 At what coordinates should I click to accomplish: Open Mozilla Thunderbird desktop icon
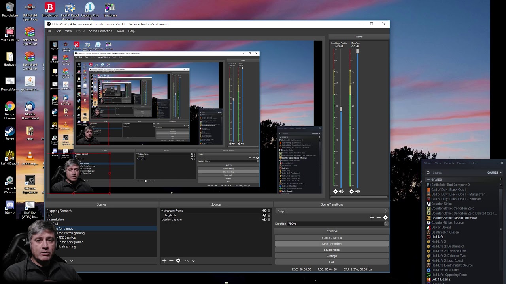point(30,110)
